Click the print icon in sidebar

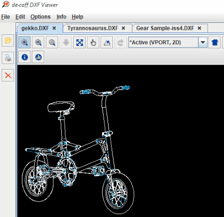(8, 58)
